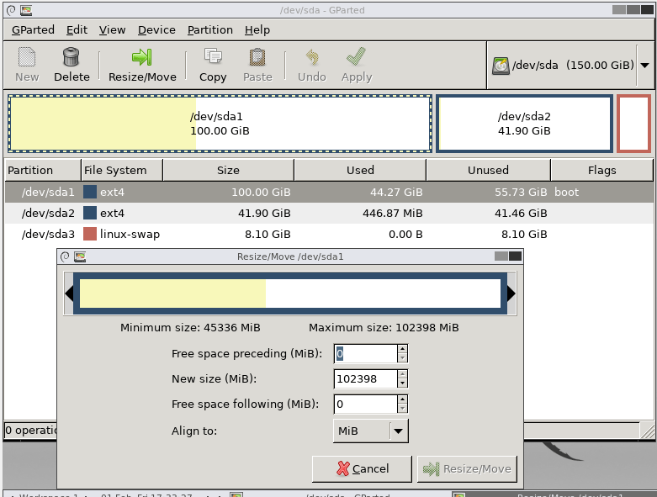Open the View menu

[112, 30]
